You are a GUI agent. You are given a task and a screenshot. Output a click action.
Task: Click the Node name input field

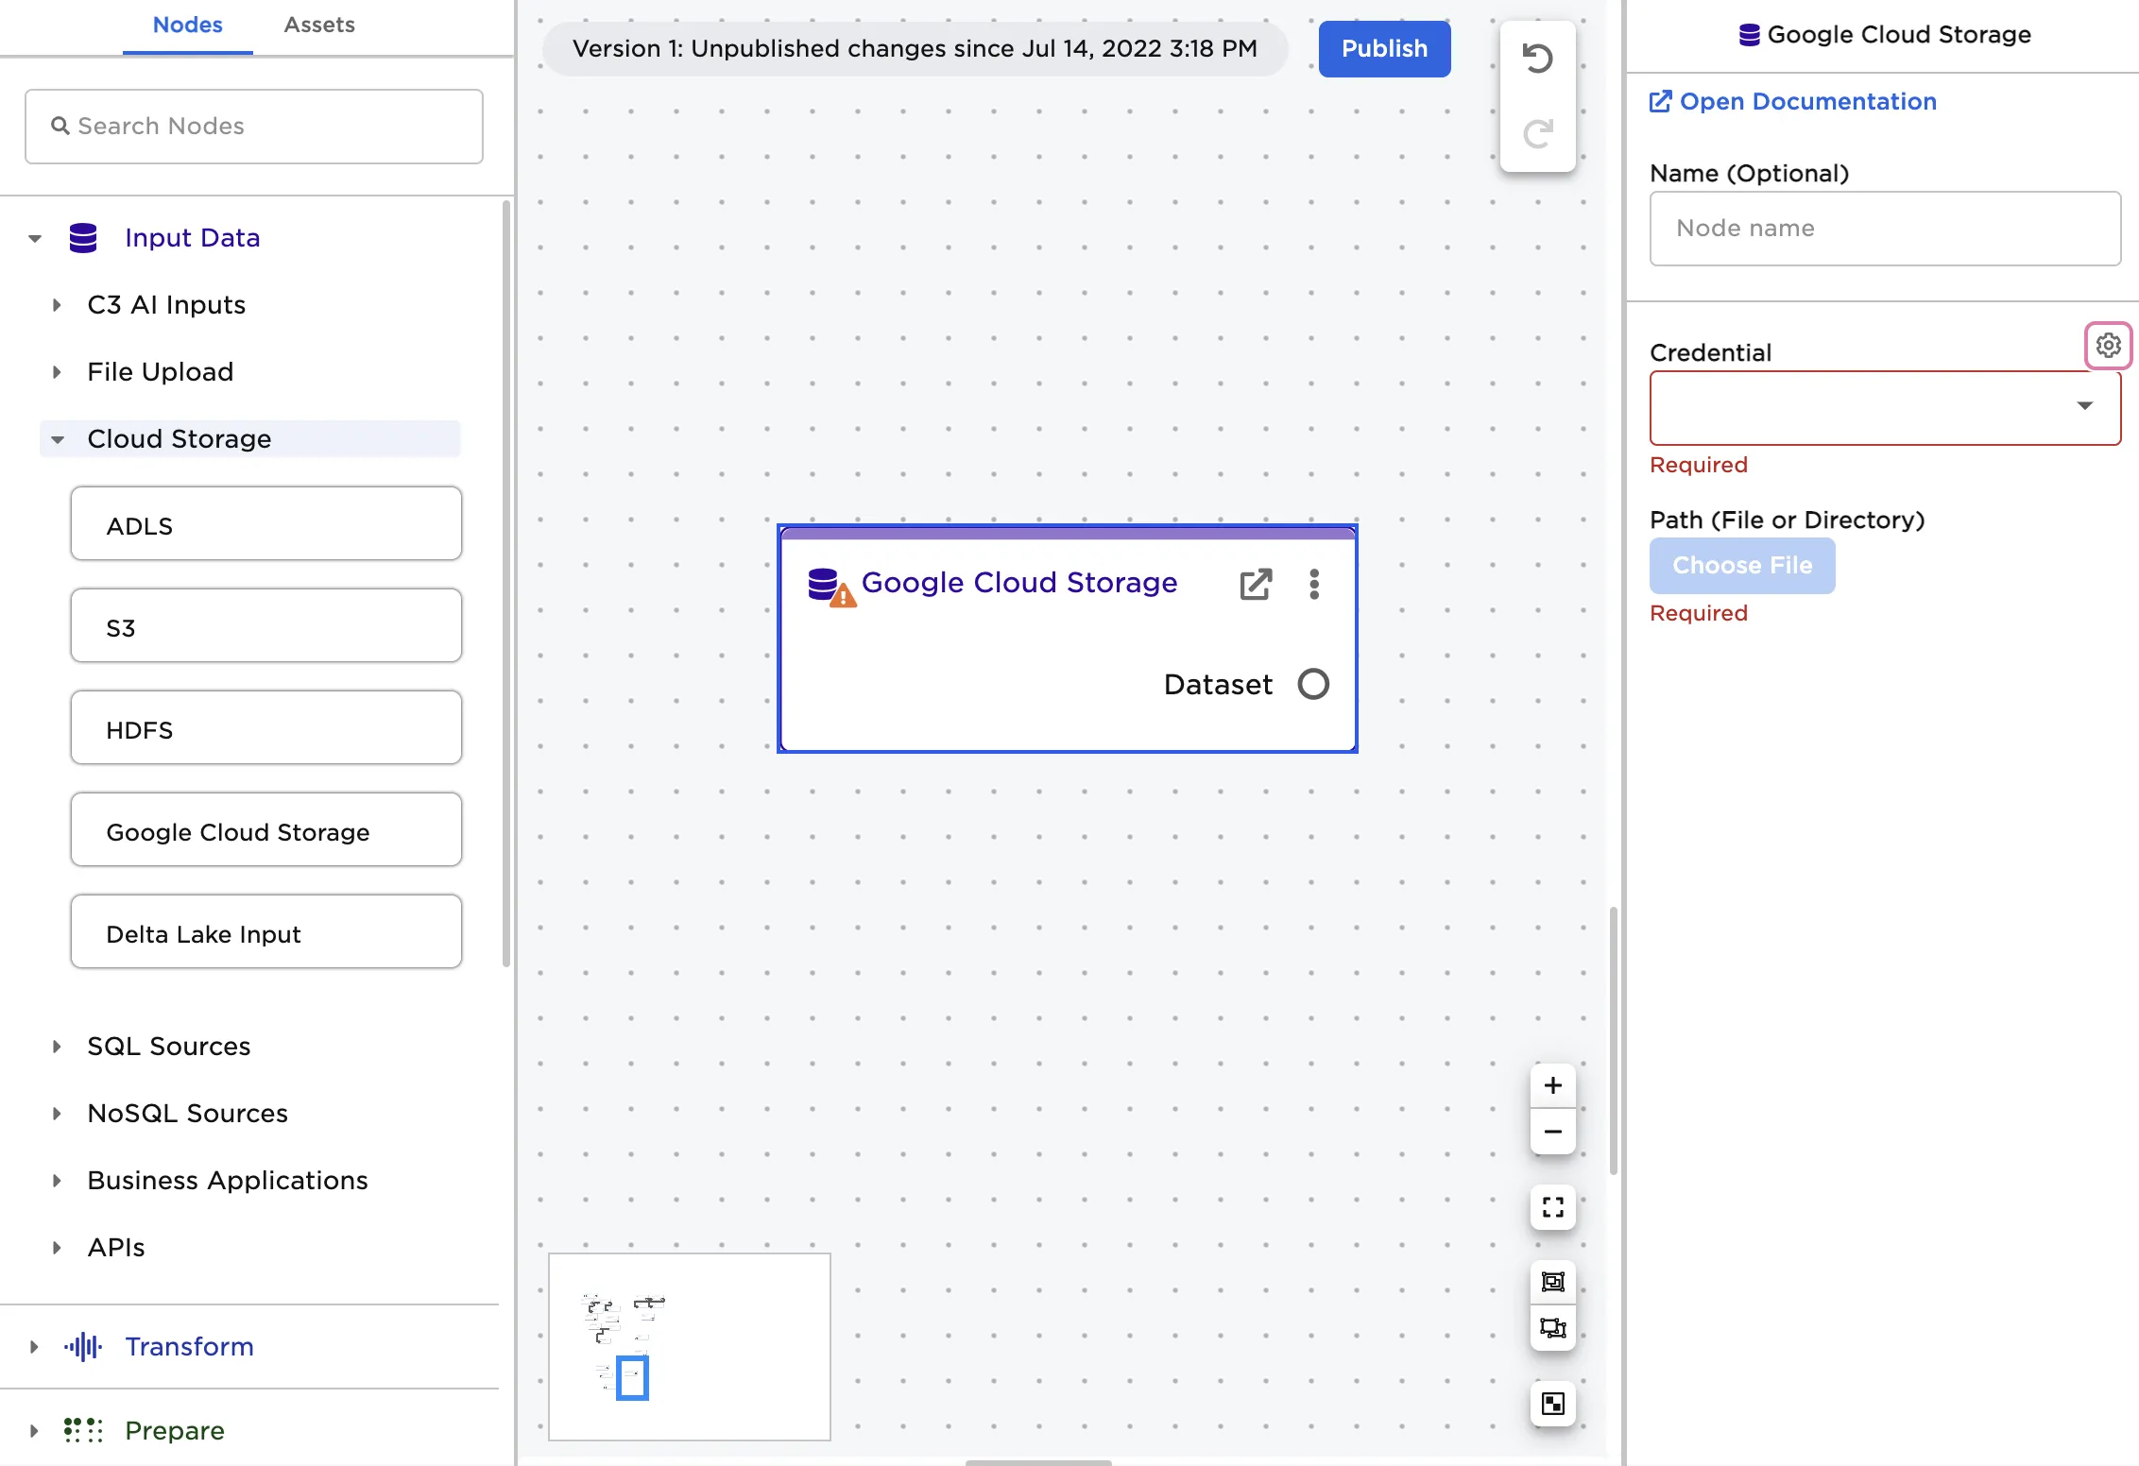tap(1885, 229)
